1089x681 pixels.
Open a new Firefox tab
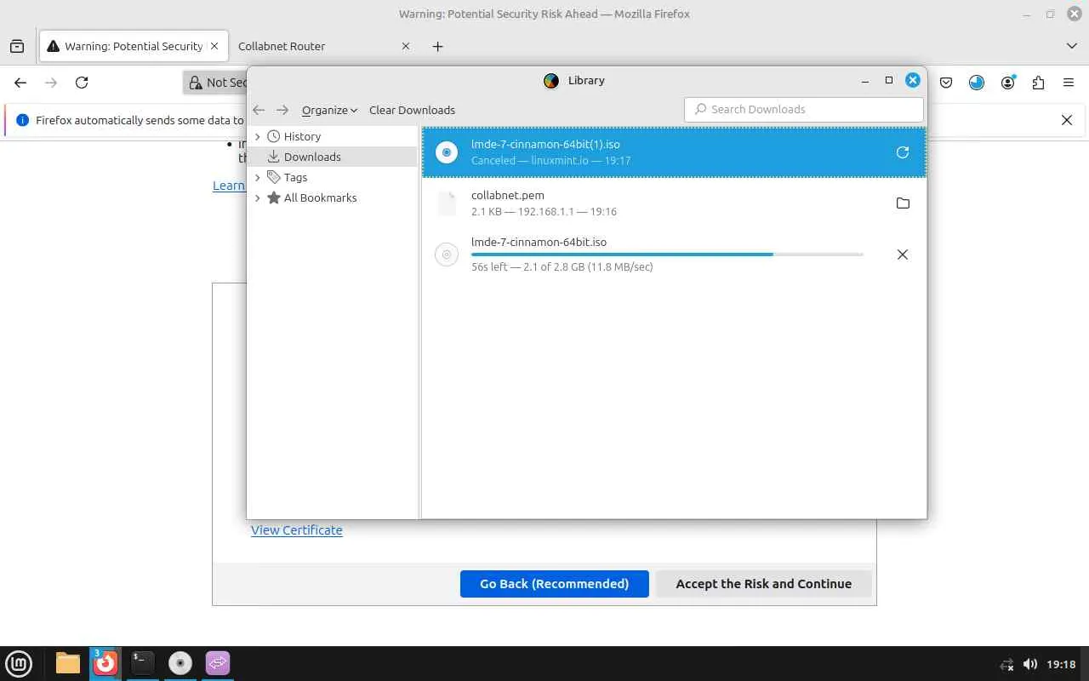(437, 46)
